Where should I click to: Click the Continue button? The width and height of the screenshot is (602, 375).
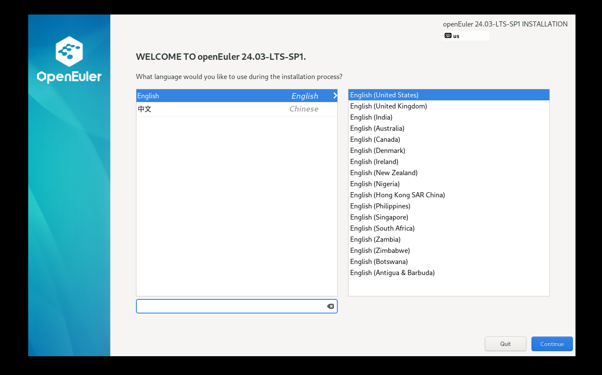click(x=552, y=344)
